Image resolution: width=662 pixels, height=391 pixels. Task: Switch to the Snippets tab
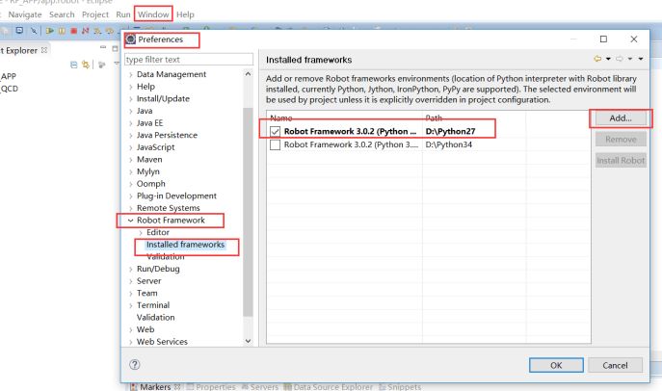click(400, 387)
